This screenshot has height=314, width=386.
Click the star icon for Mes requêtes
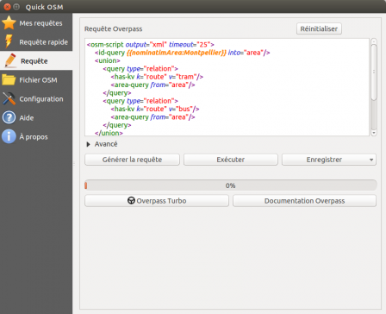coord(9,23)
